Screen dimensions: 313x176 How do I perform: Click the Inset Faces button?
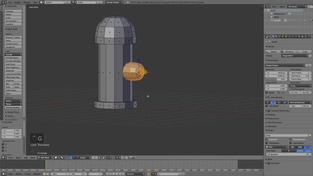coord(13,64)
